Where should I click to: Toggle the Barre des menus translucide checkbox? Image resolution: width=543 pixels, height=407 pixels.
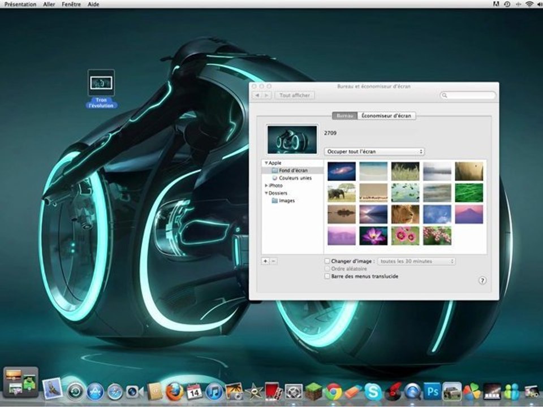click(x=327, y=276)
